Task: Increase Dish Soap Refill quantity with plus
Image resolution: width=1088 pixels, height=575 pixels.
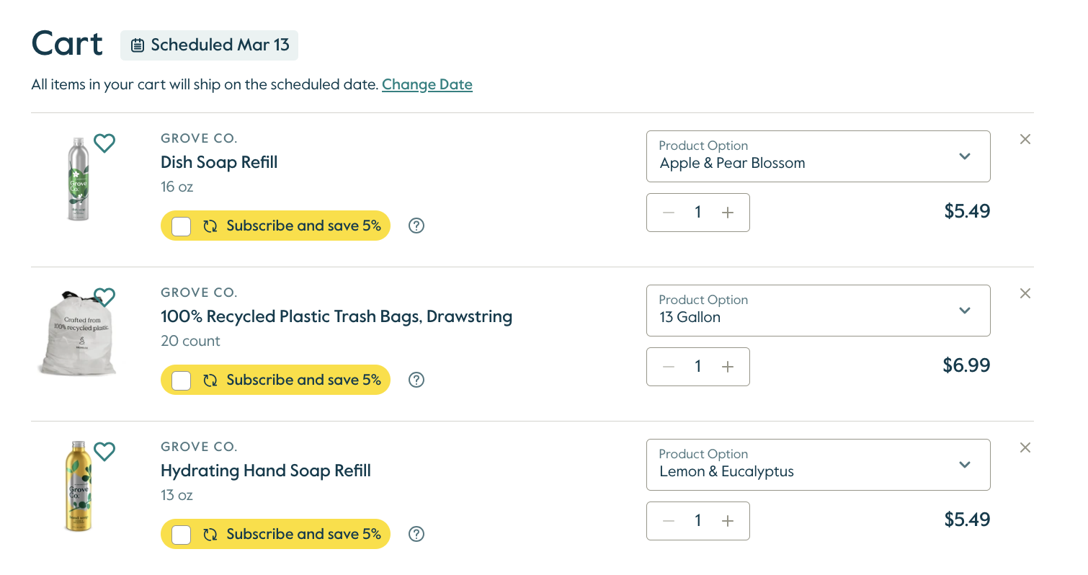Action: pyautogui.click(x=728, y=213)
